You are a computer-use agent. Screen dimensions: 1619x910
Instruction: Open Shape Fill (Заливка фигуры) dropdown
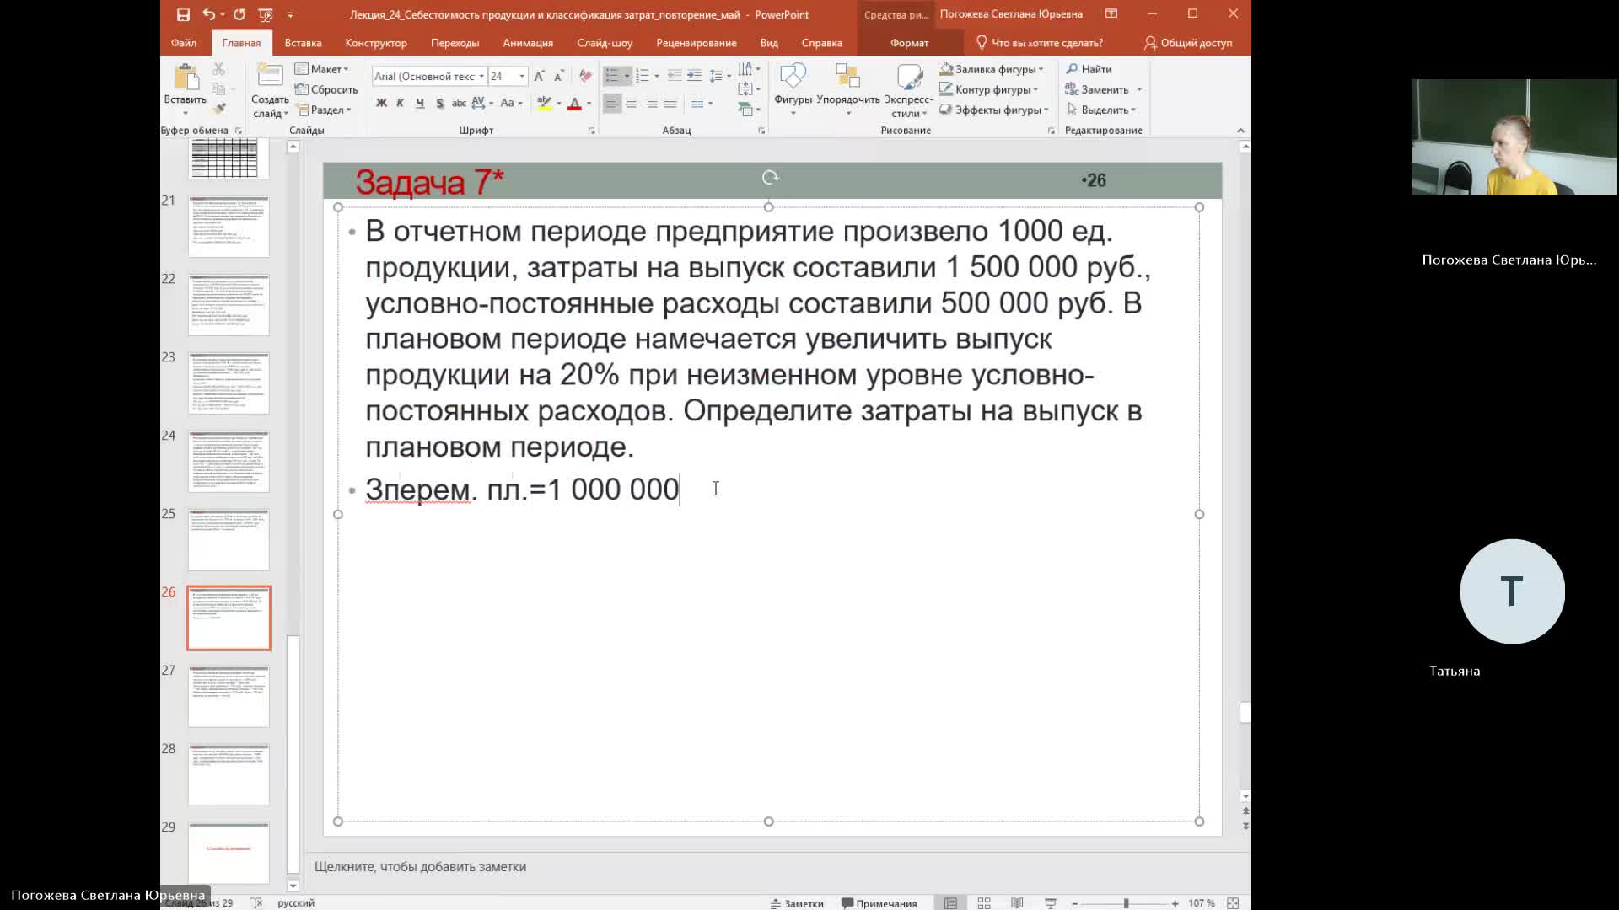[x=992, y=69]
